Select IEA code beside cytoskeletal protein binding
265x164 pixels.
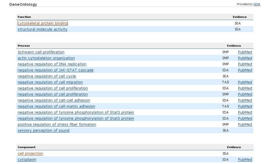pos(238,23)
